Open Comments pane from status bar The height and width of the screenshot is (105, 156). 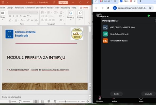pyautogui.click(x=24, y=101)
